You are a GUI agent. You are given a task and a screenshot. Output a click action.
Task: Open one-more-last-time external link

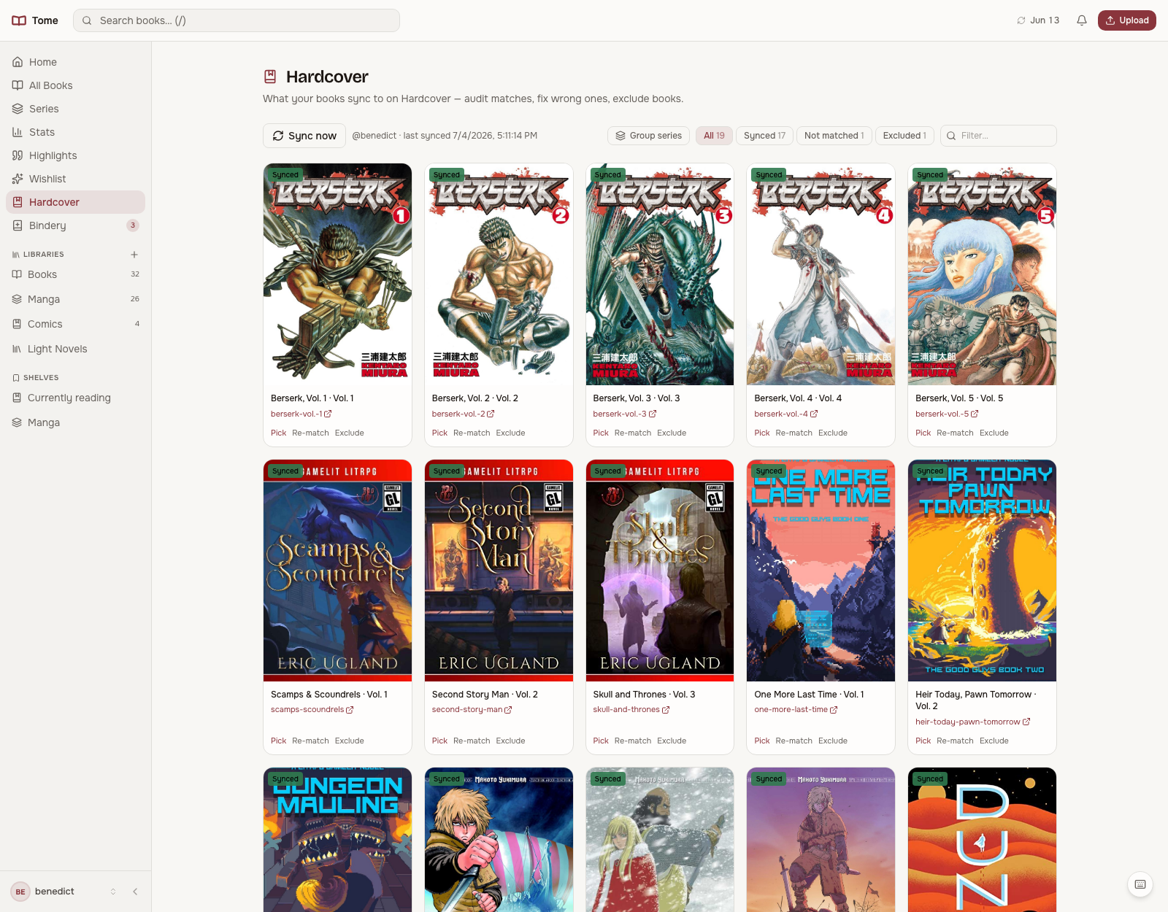796,709
